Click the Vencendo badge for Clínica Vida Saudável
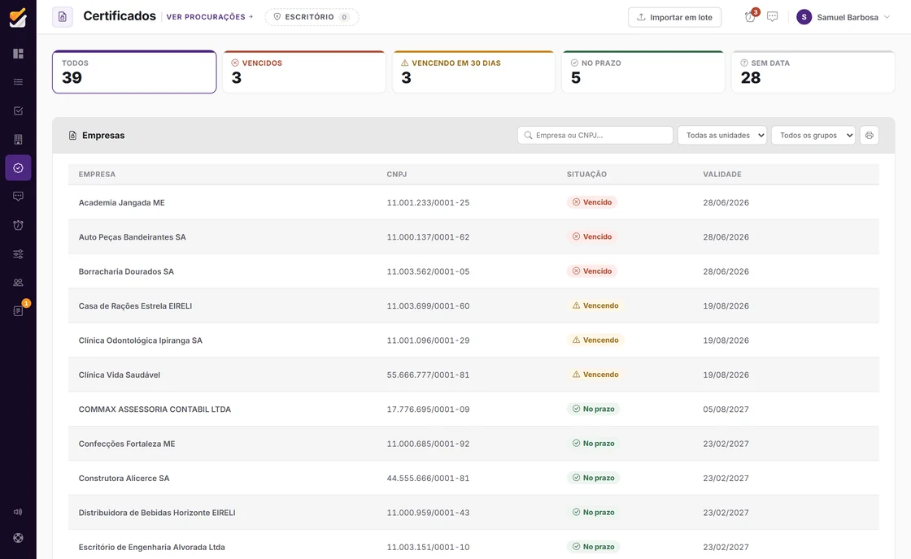 point(595,375)
